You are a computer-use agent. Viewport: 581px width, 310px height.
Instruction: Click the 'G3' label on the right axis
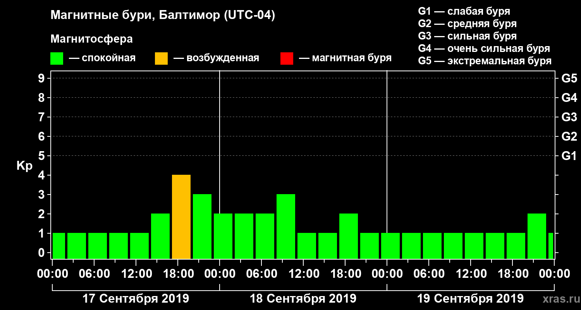pos(569,117)
